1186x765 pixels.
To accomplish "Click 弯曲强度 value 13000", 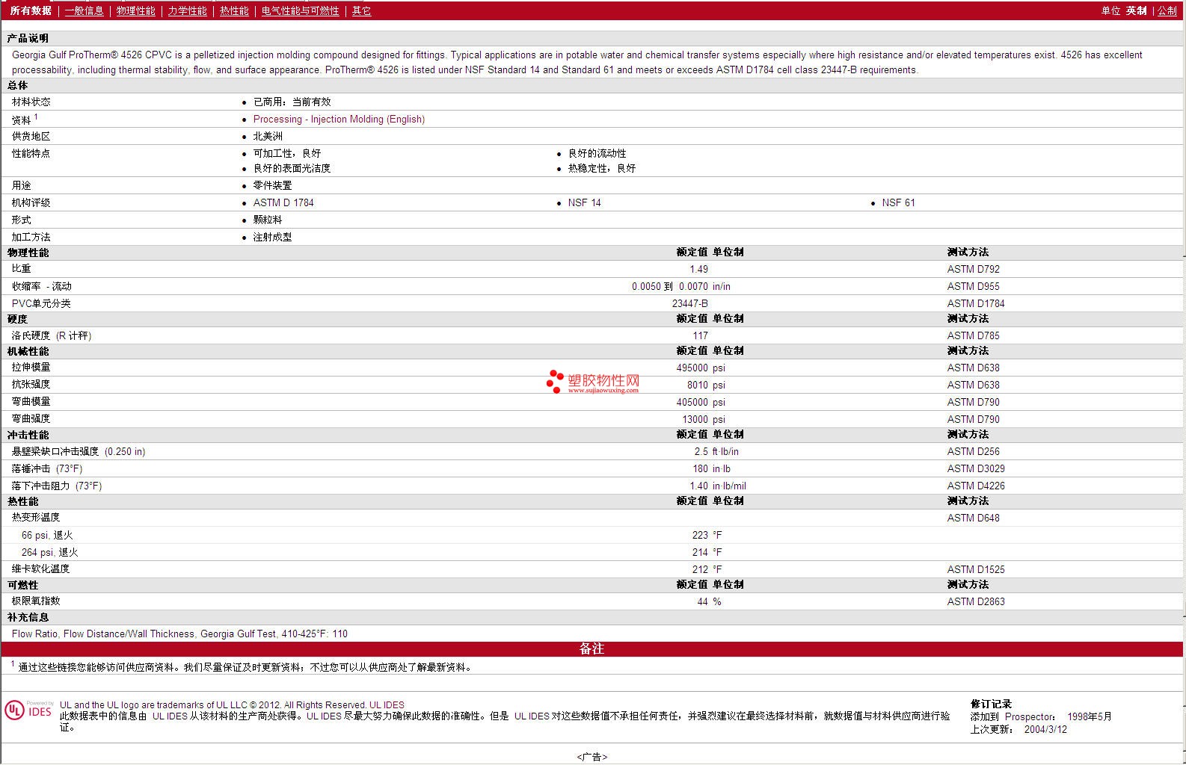I will 695,419.
